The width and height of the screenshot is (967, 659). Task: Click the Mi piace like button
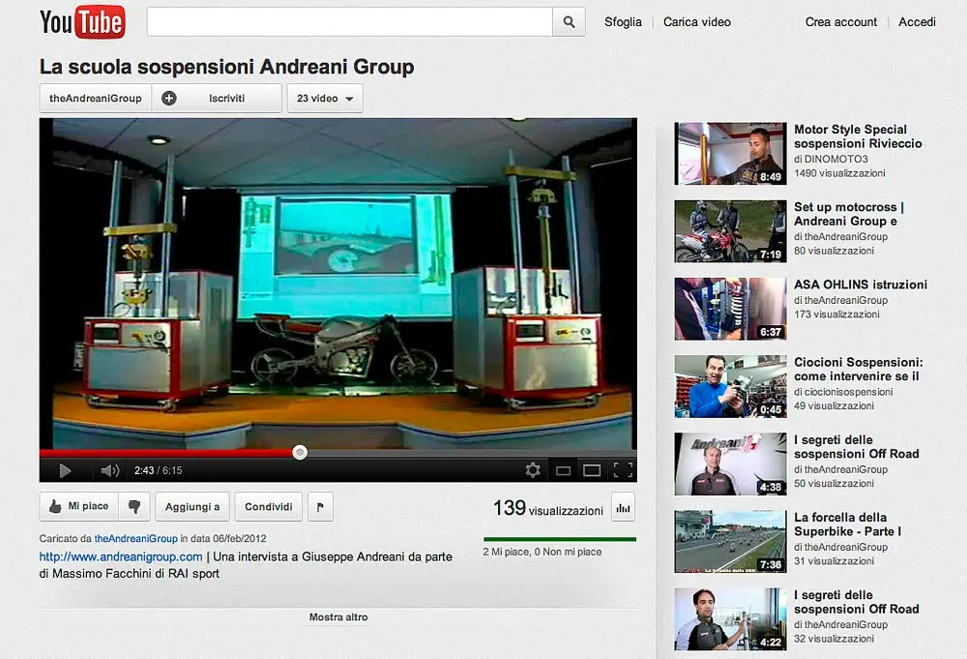coord(79,506)
